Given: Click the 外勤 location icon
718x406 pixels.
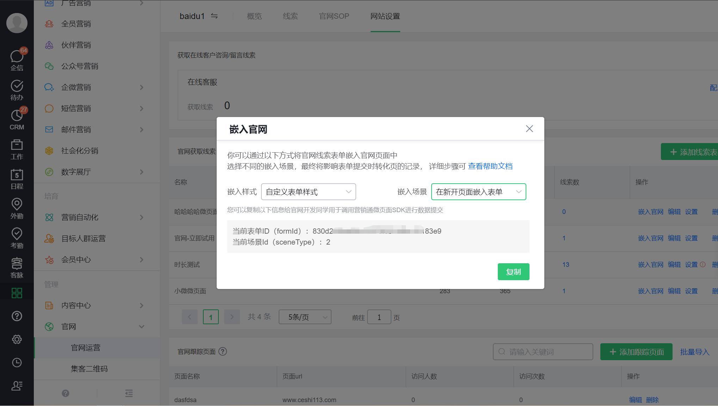Looking at the screenshot, I should coord(17,208).
